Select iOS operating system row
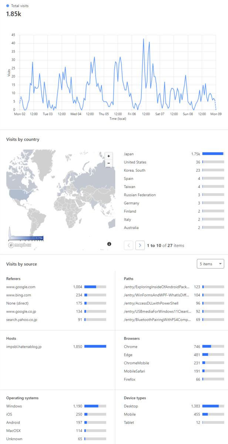The image size is (228, 444). pyautogui.click(x=56, y=414)
